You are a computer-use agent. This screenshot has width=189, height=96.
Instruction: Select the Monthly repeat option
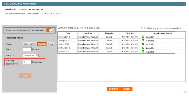click(x=42, y=44)
